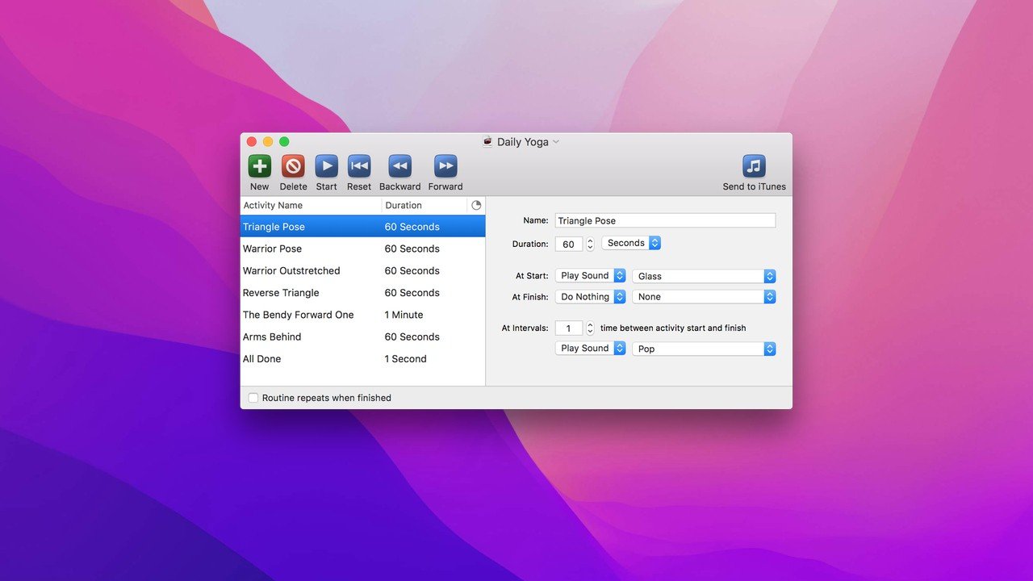Select Warrior Pose in the activity list

tap(273, 249)
